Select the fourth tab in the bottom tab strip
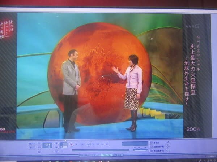This screenshot has height=162, width=217. pyautogui.click(x=118, y=155)
